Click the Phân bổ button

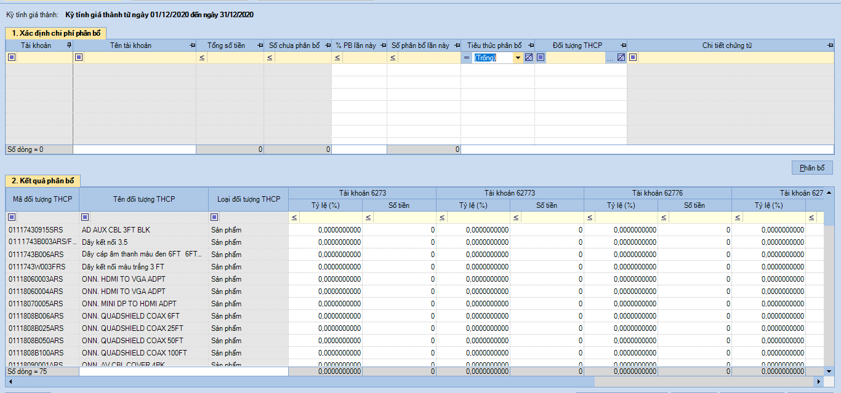(812, 168)
